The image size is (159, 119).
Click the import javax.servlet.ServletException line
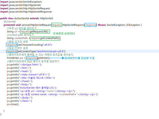tap(21, 2)
